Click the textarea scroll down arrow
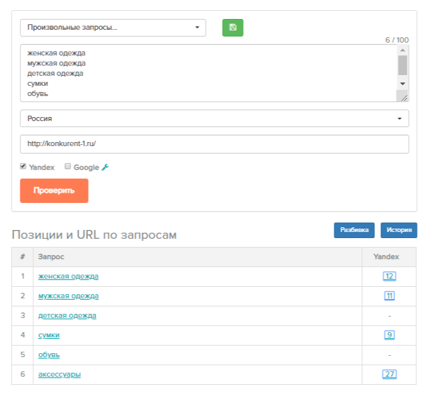427x393 pixels. (403, 84)
